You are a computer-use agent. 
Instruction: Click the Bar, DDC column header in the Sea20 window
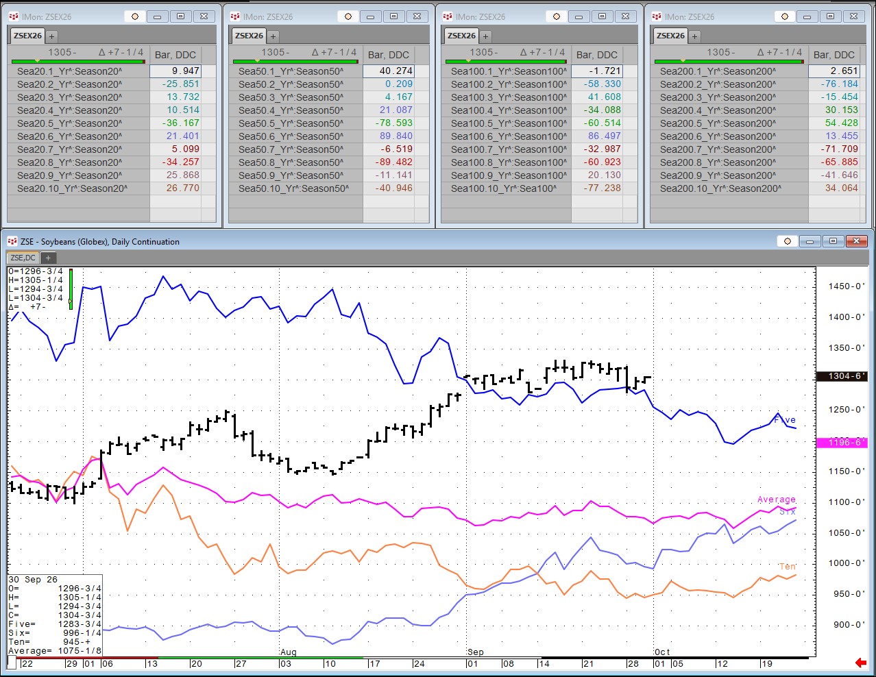click(175, 55)
